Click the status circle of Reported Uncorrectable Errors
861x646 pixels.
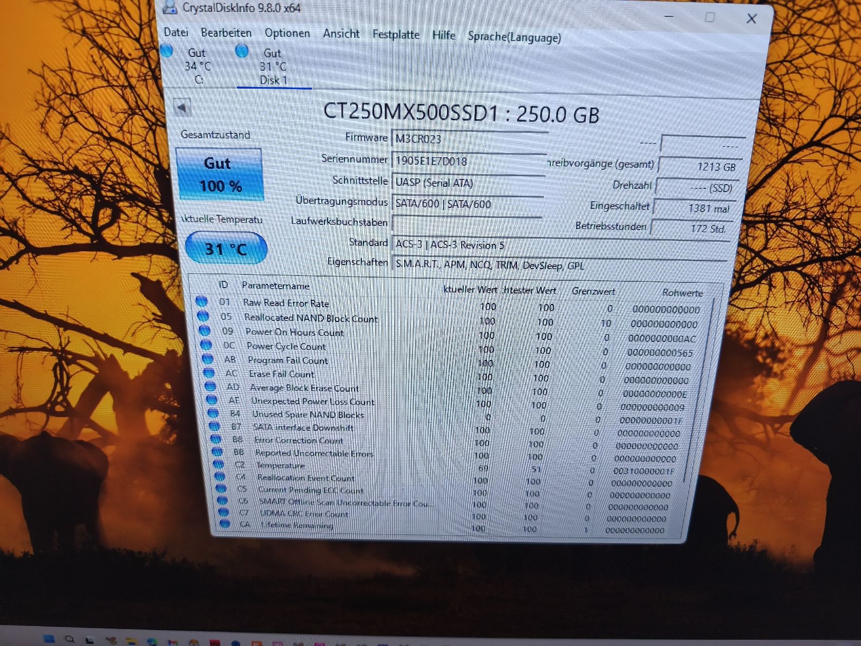pos(217,452)
